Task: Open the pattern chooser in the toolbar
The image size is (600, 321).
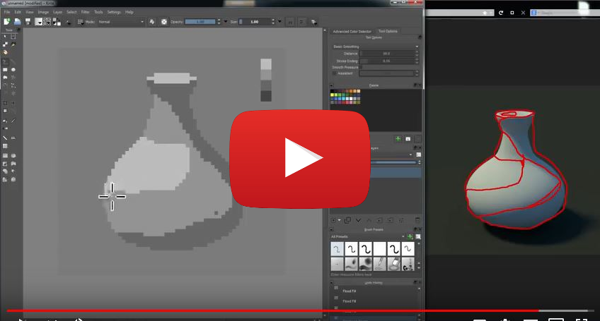Action: (47, 22)
